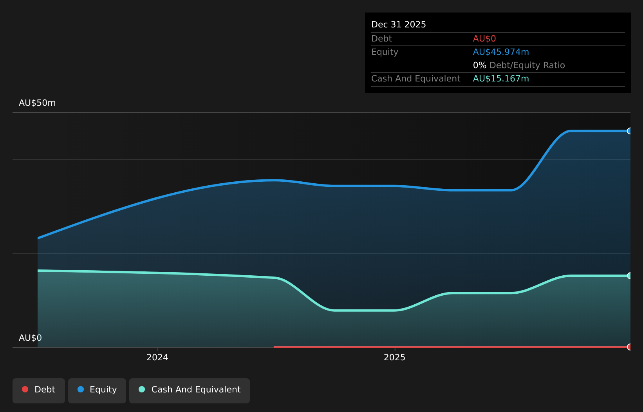
Task: Click the 0% Debt/Equity Ratio text
Action: coord(519,65)
